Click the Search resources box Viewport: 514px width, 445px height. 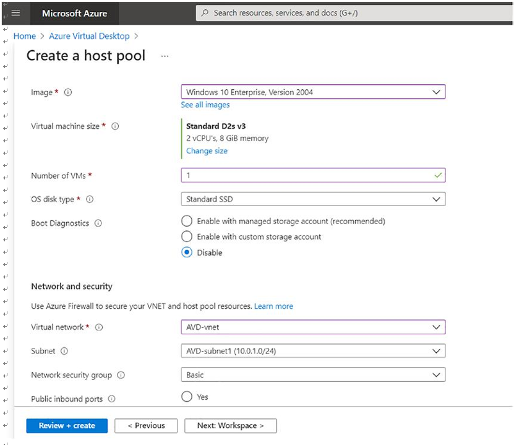point(354,13)
